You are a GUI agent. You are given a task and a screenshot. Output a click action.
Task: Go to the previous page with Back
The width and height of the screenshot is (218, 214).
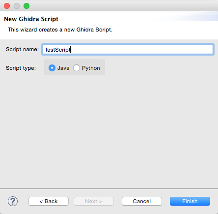(x=49, y=201)
